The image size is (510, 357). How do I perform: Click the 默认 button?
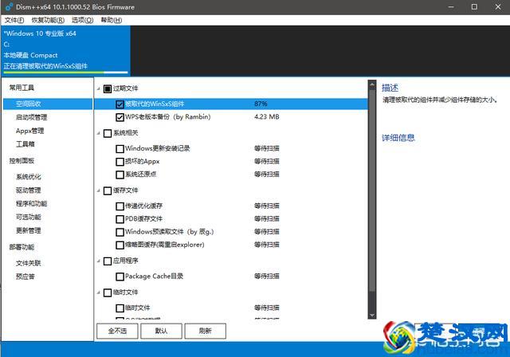(161, 331)
